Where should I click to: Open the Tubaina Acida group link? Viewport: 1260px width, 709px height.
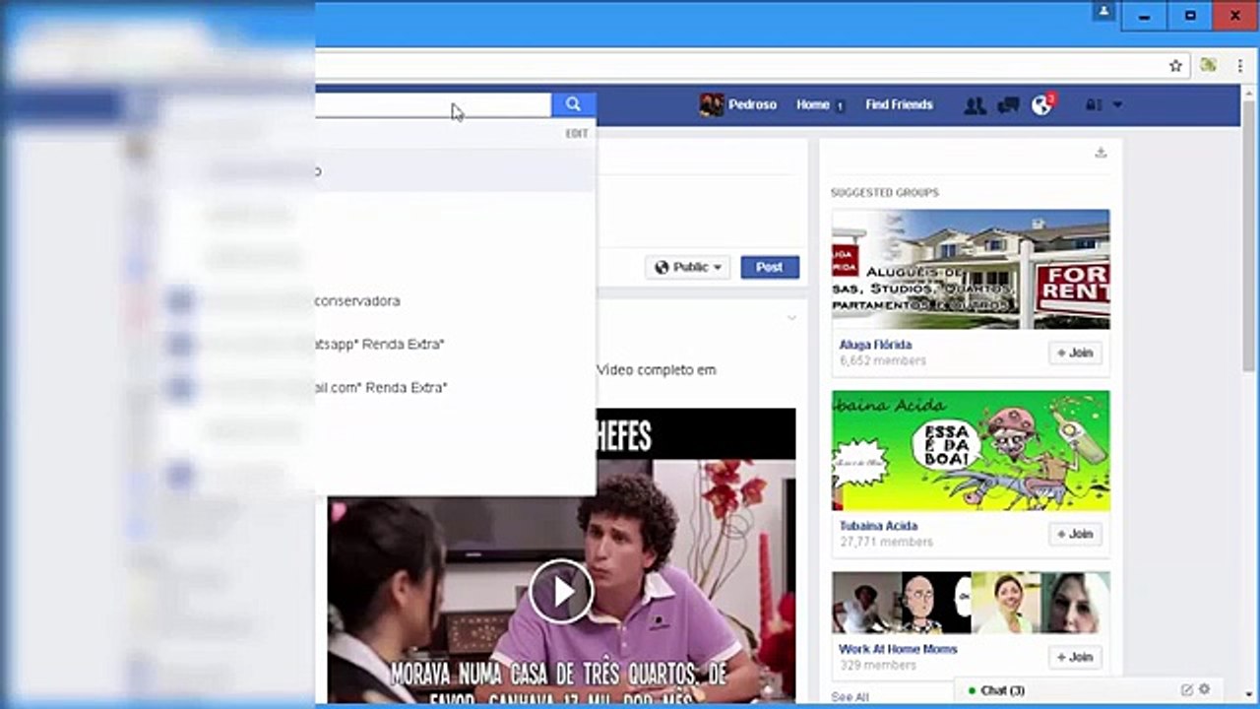tap(878, 526)
